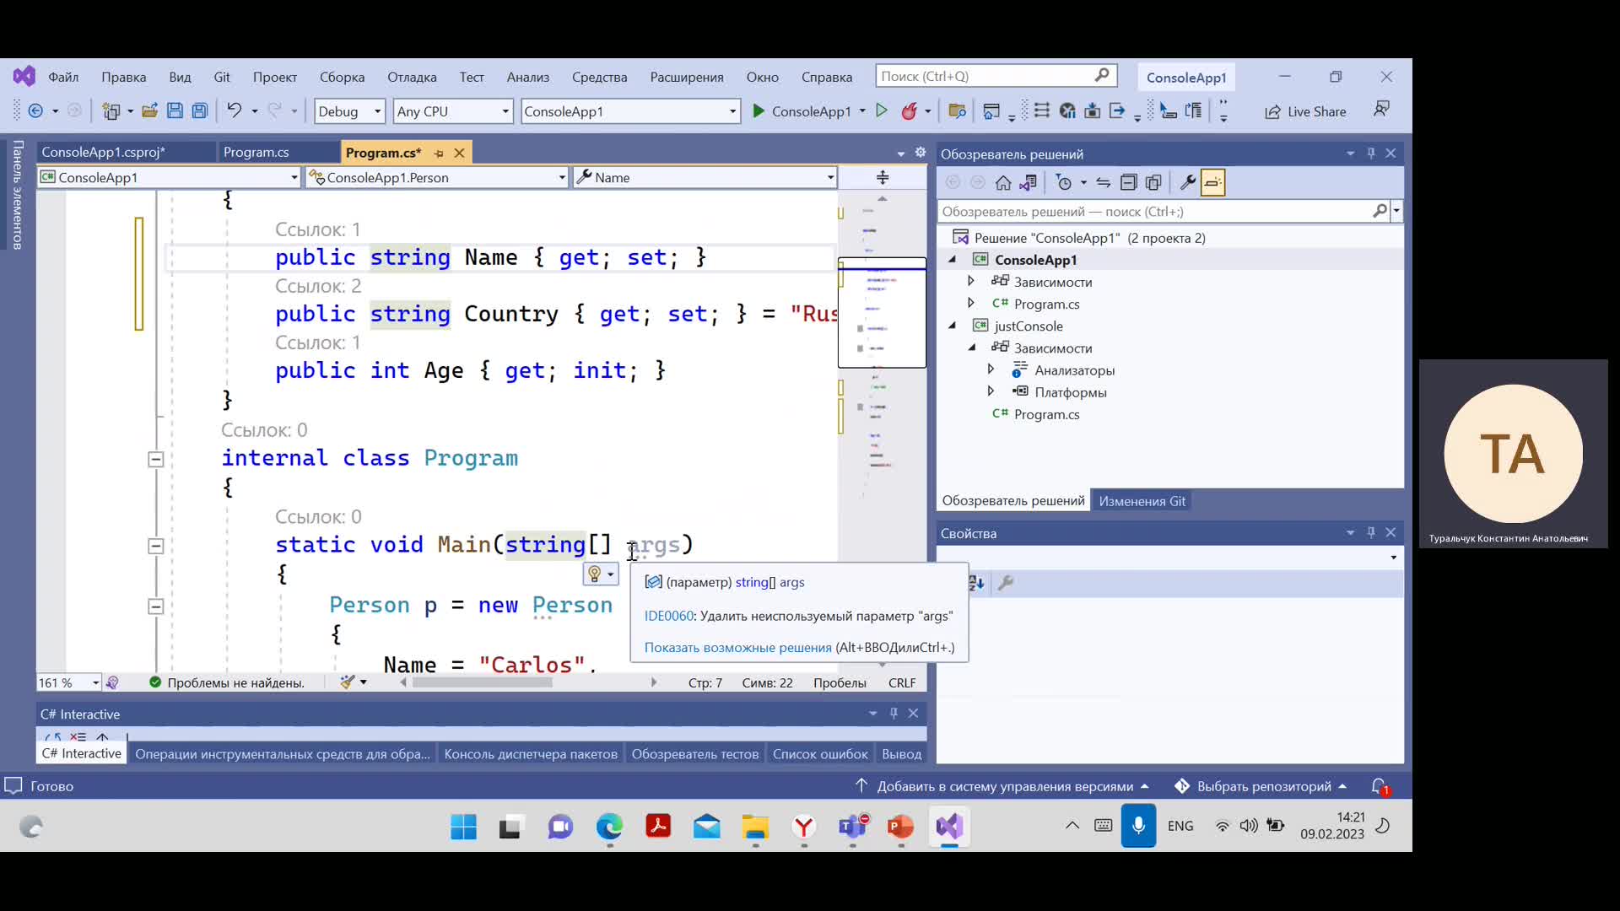Toggle auto-hide pin of C# Interactive panel
Viewport: 1620px width, 911px height.
[894, 714]
